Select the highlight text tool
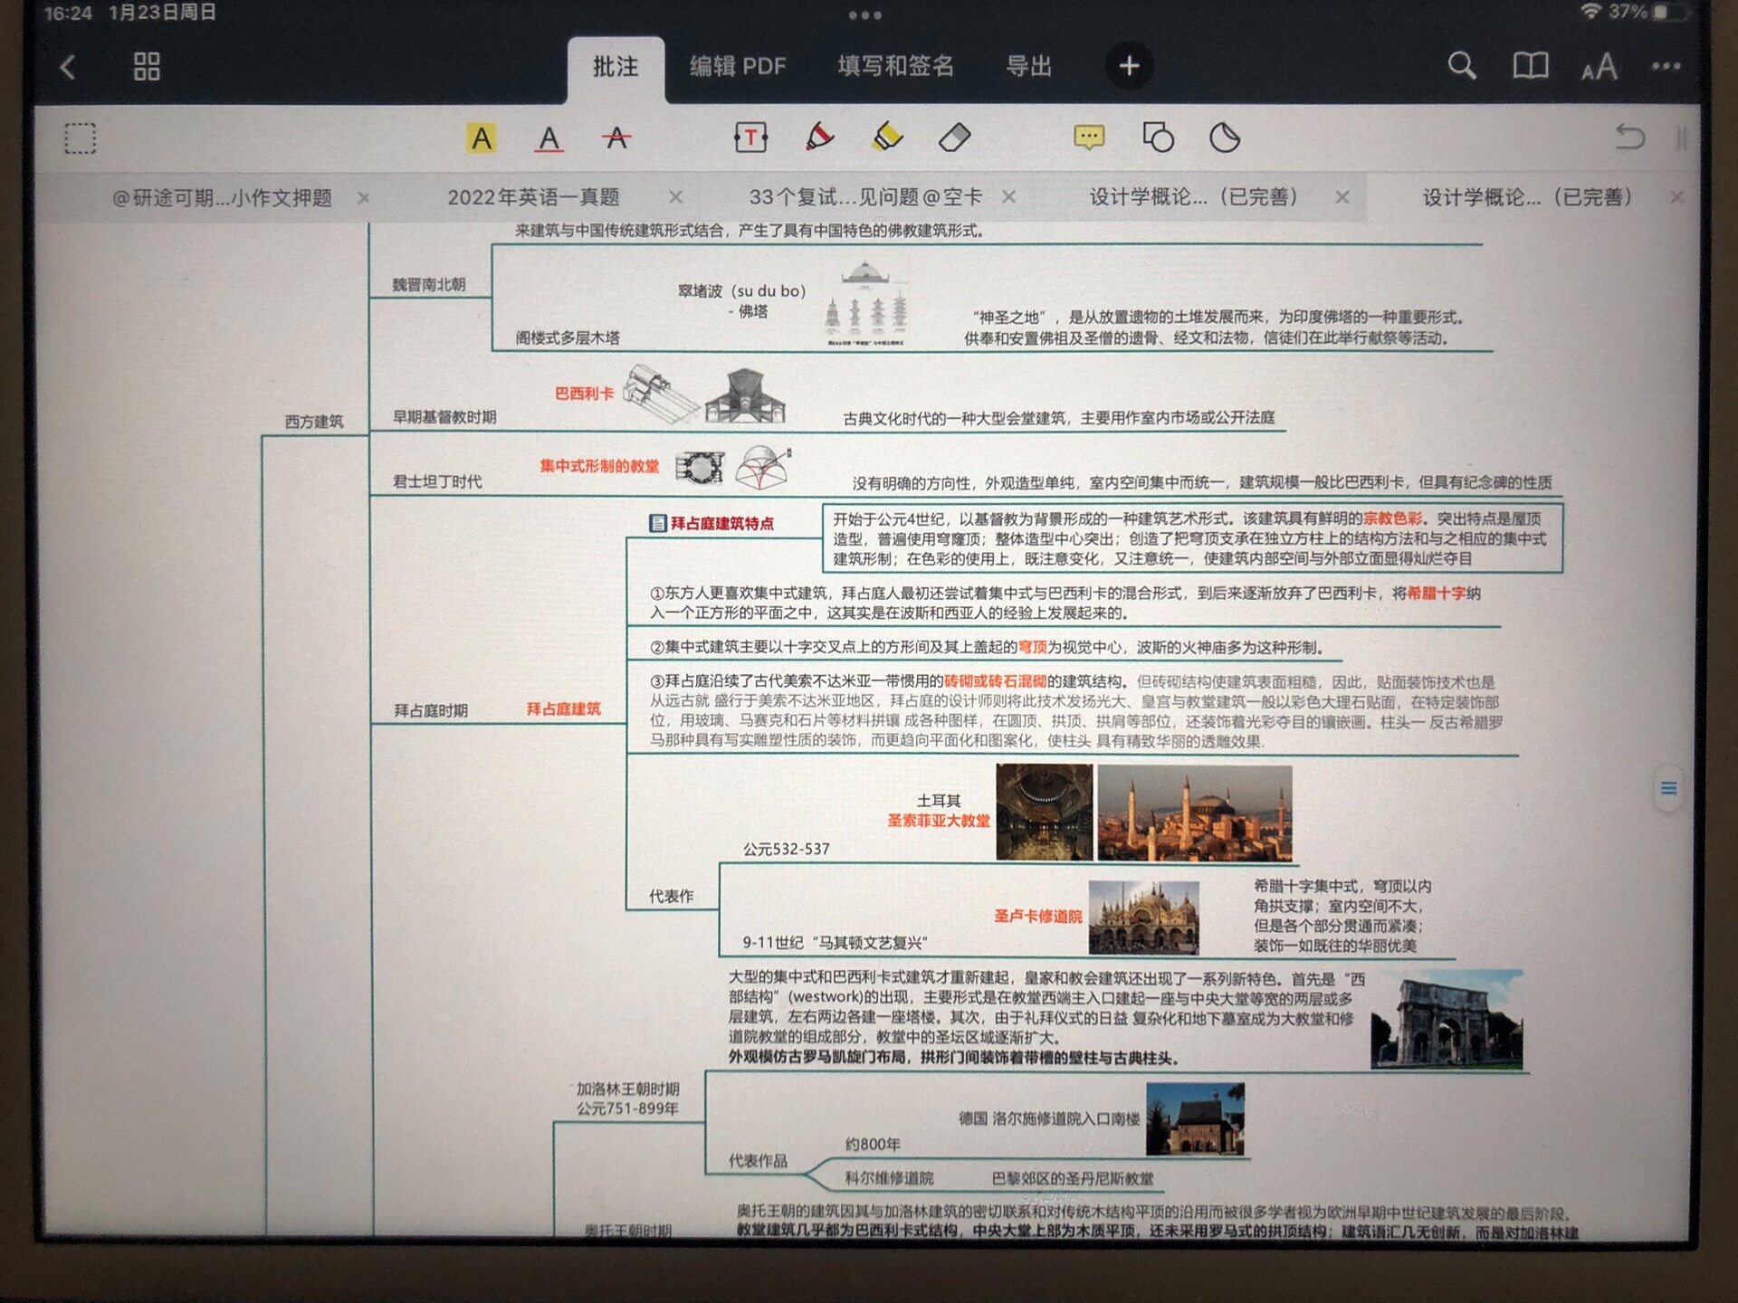This screenshot has height=1303, width=1738. 481,138
